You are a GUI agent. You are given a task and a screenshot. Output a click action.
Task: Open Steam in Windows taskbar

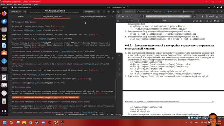pyautogui.click(x=37, y=122)
